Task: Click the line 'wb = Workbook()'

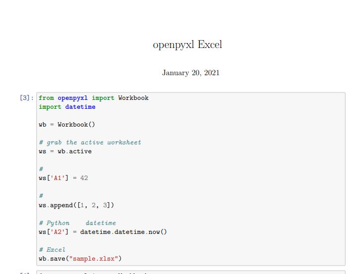Action: point(66,125)
